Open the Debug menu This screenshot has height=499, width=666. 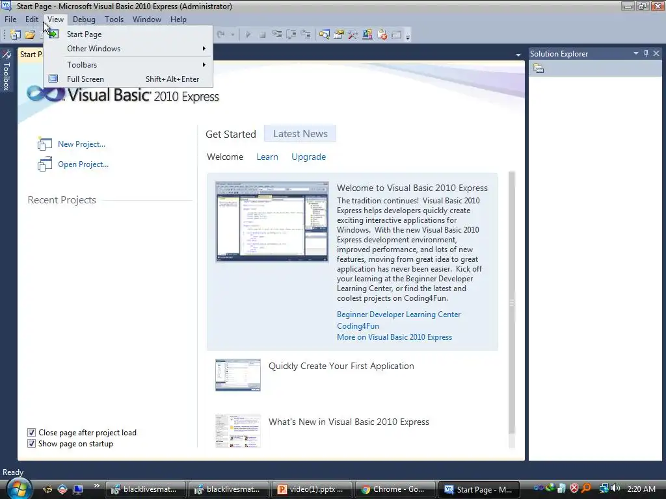pos(84,19)
